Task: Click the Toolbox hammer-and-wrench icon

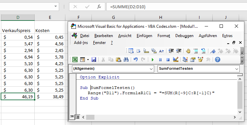Action: tap(208, 60)
